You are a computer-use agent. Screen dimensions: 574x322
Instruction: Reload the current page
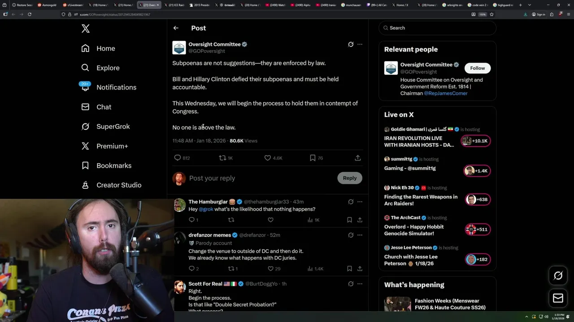click(x=30, y=14)
